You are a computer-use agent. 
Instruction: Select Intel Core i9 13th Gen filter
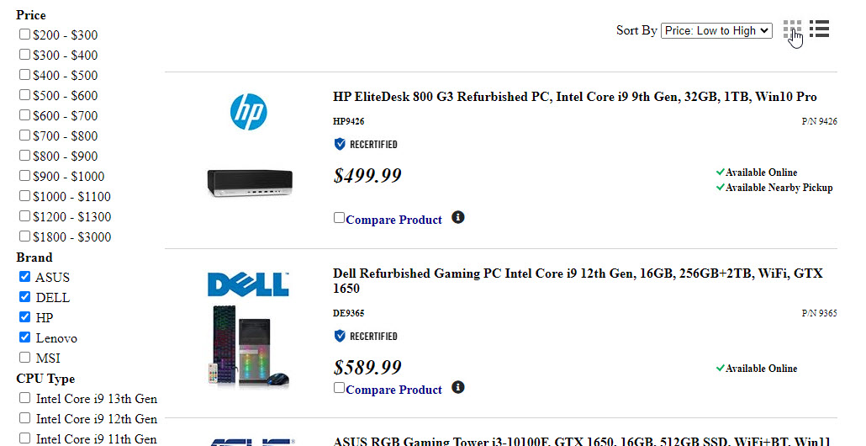[x=25, y=398]
